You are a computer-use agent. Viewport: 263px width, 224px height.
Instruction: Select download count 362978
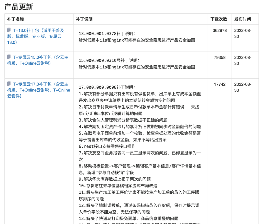pyautogui.click(x=220, y=31)
